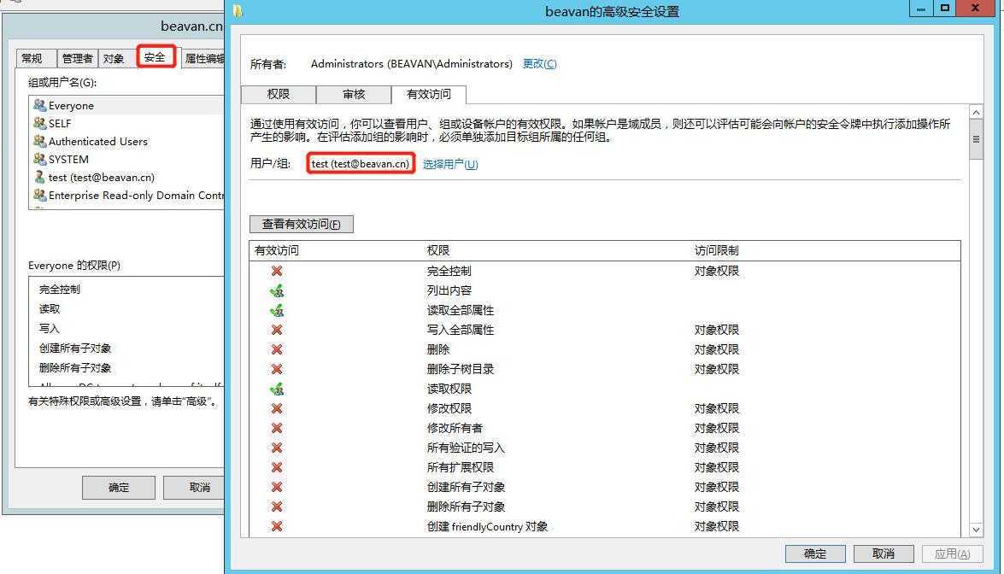Click the Everyone group icon in user list
This screenshot has width=1004, height=574.
(39, 105)
